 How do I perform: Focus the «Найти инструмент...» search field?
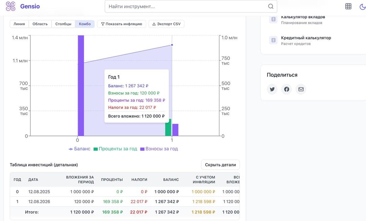pyautogui.click(x=191, y=6)
